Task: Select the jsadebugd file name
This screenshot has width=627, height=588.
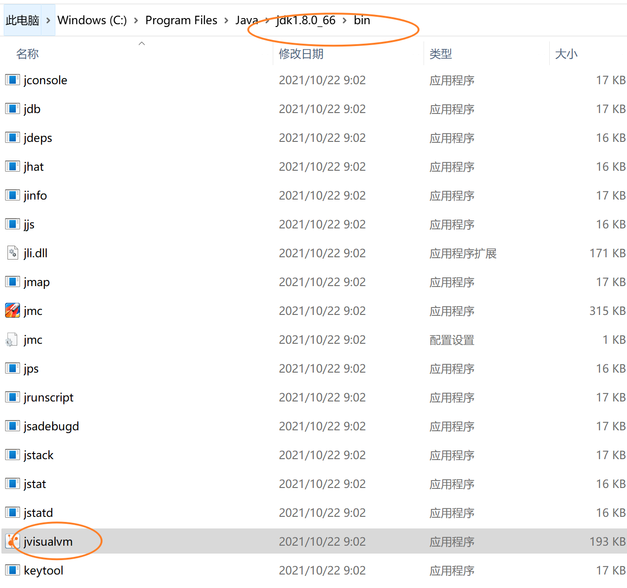Action: [51, 426]
